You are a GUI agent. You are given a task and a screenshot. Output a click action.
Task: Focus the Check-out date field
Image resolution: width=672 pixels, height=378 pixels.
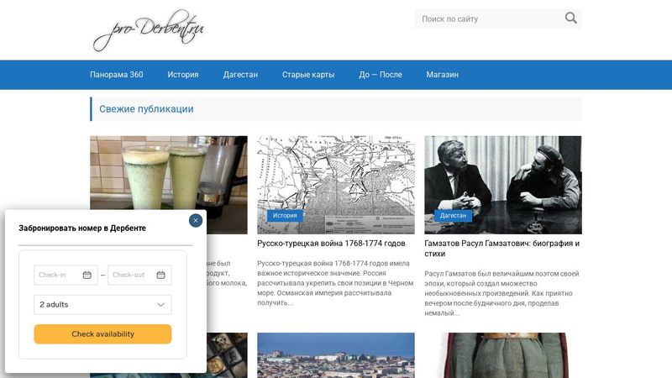(139, 275)
